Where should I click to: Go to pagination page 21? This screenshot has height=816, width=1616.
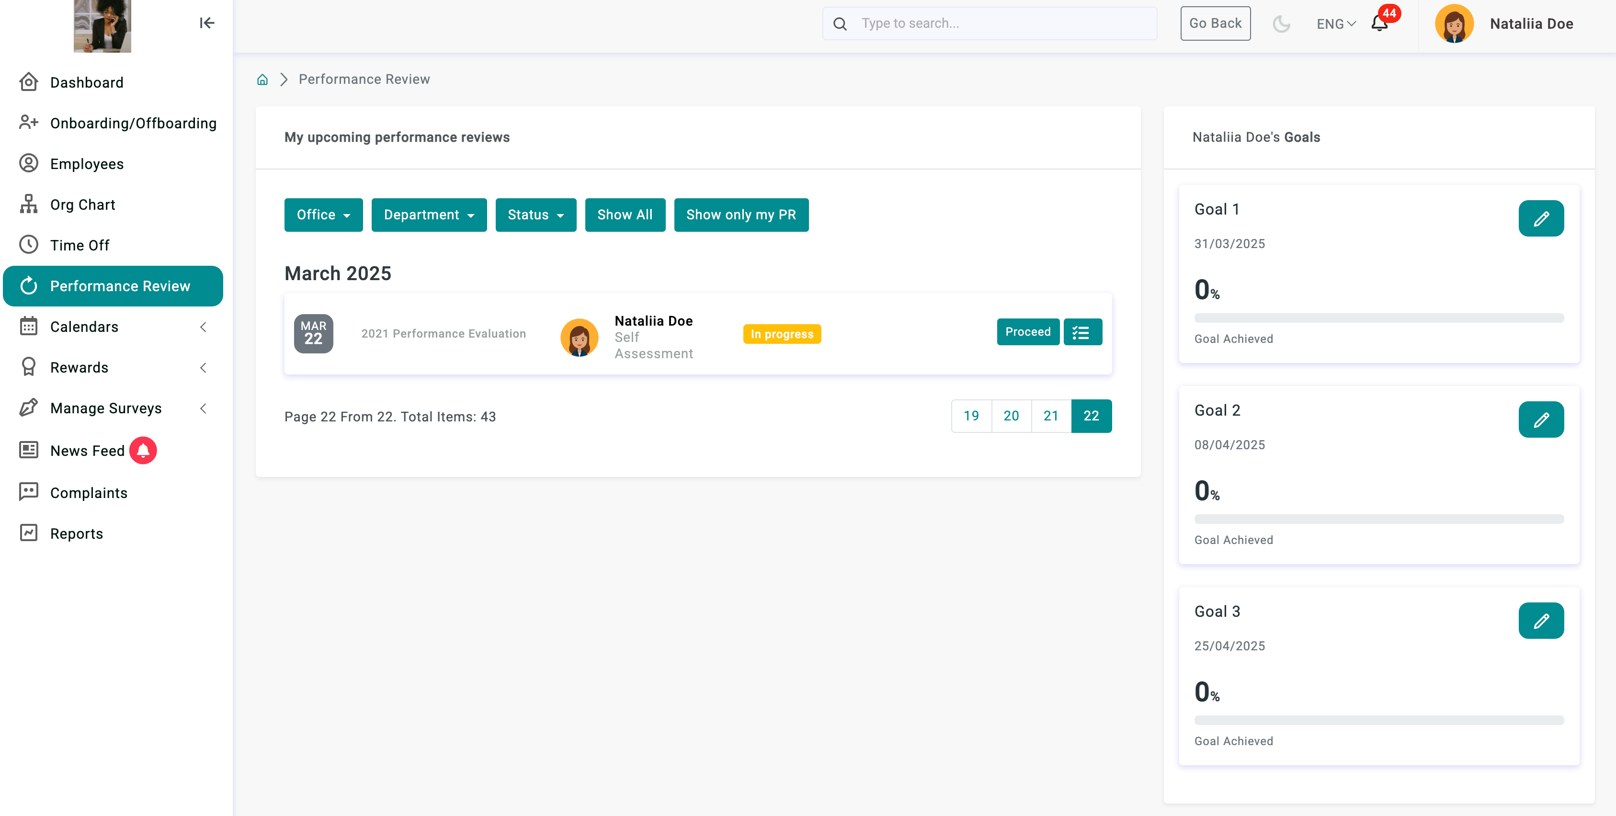tap(1051, 416)
